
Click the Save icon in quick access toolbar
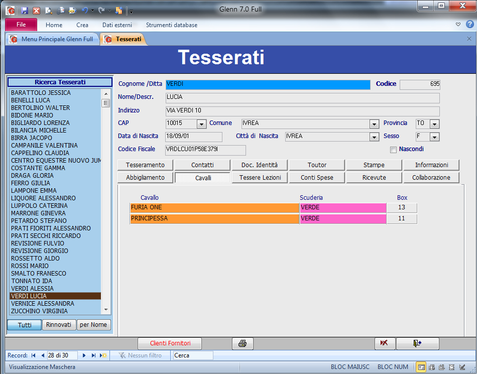(25, 11)
